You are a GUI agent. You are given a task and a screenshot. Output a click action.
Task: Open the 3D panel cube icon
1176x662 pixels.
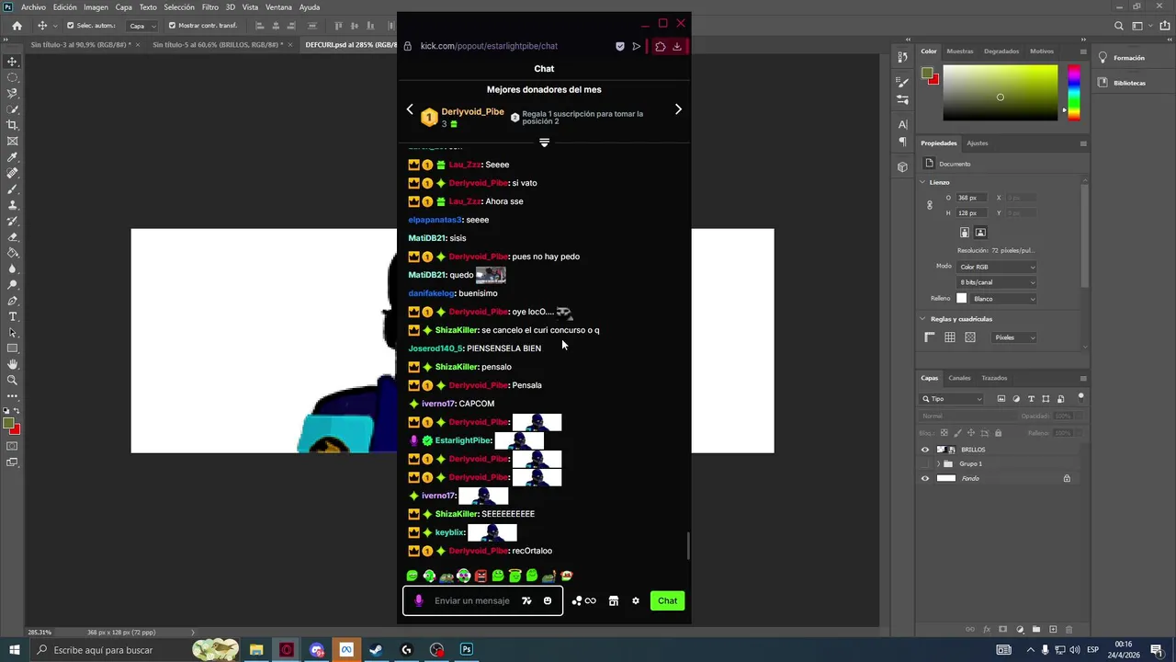coord(902,166)
